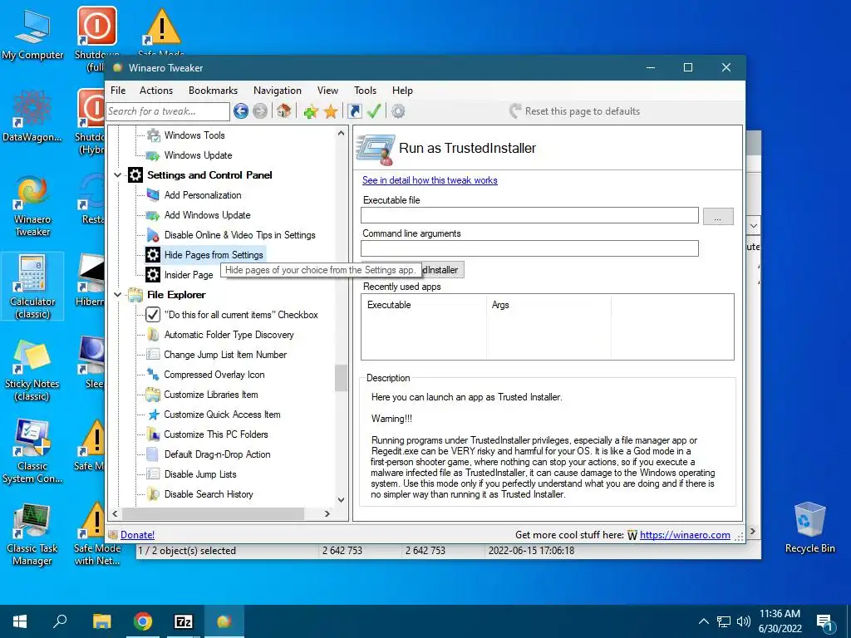
Task: Click the Command line arguments field
Action: pyautogui.click(x=529, y=248)
